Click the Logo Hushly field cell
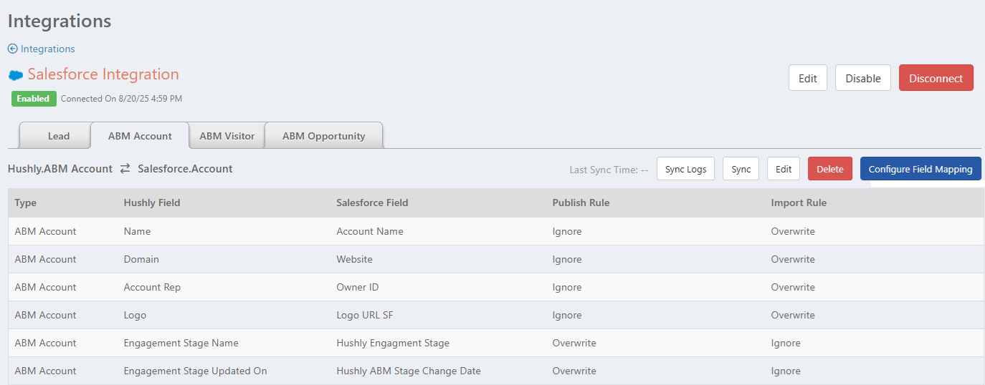Viewport: 985px width, 385px height. point(135,315)
